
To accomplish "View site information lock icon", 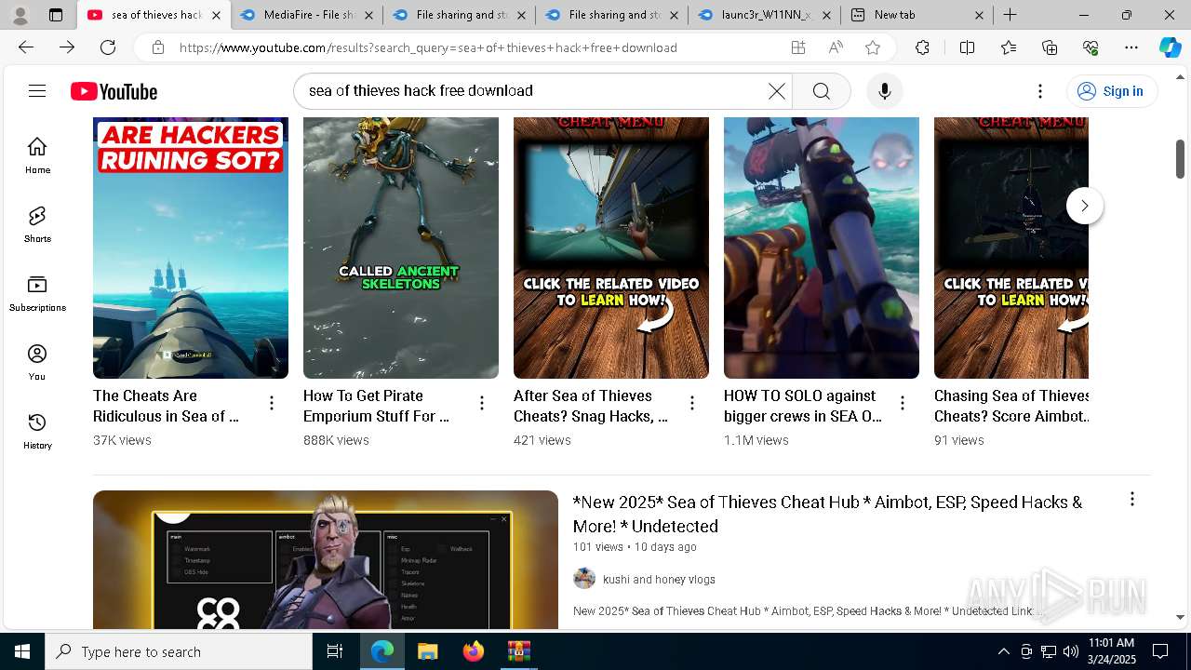I will pos(158,47).
